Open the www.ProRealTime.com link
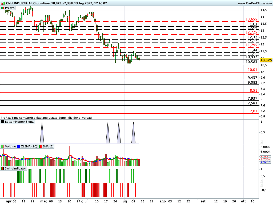 (255, 3)
